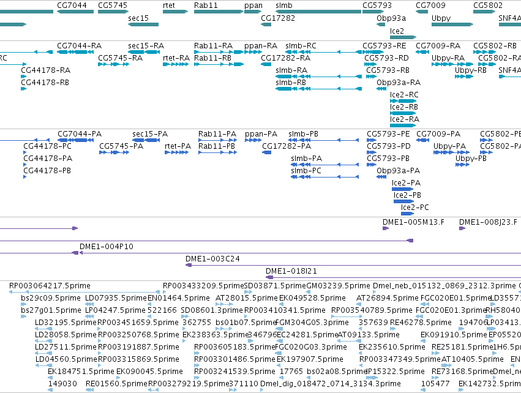Select the CG7009-PA protein feature

[x=422, y=140]
